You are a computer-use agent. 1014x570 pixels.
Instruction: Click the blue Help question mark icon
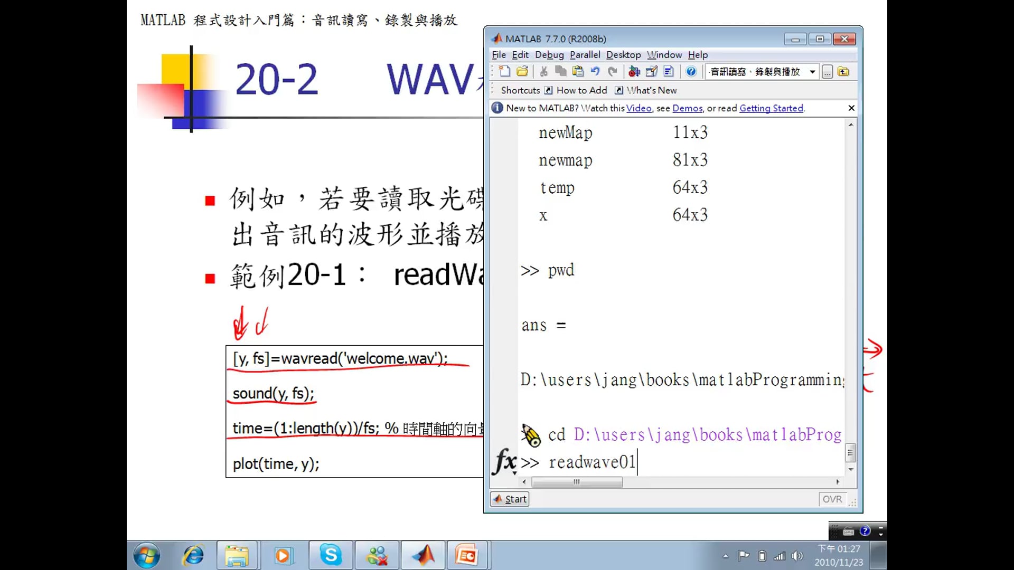click(691, 71)
